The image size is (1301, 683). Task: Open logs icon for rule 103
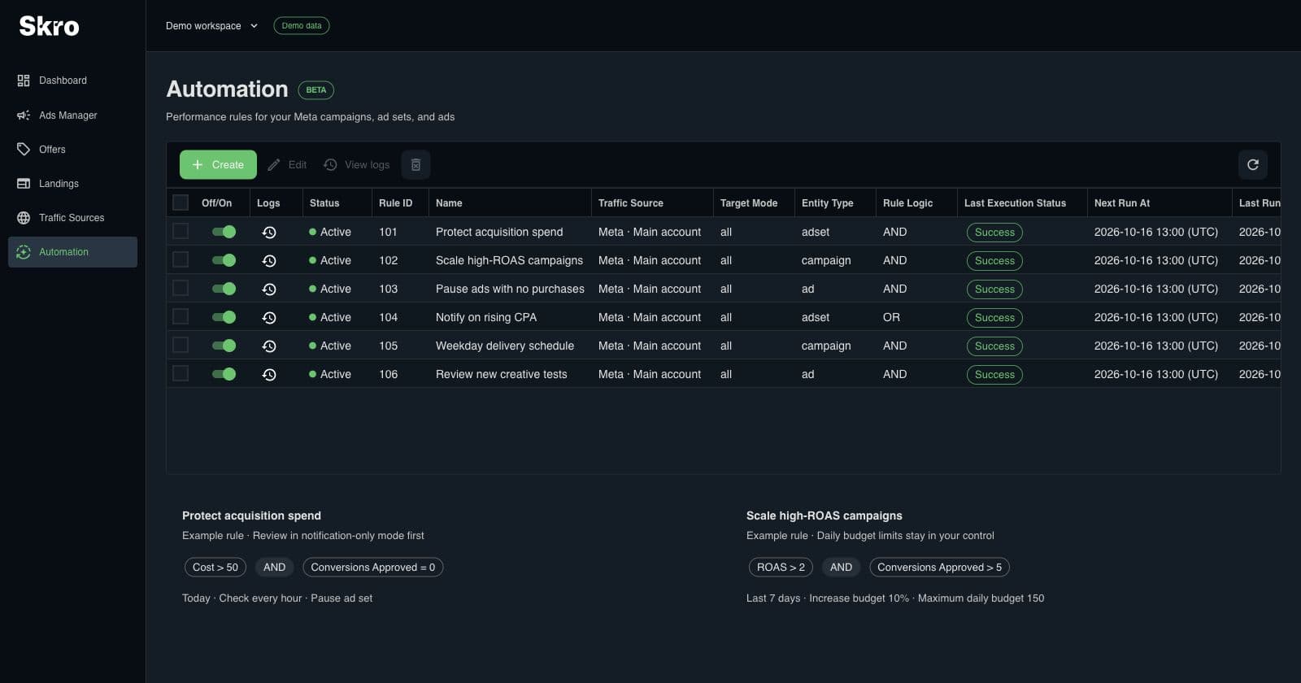click(x=269, y=289)
